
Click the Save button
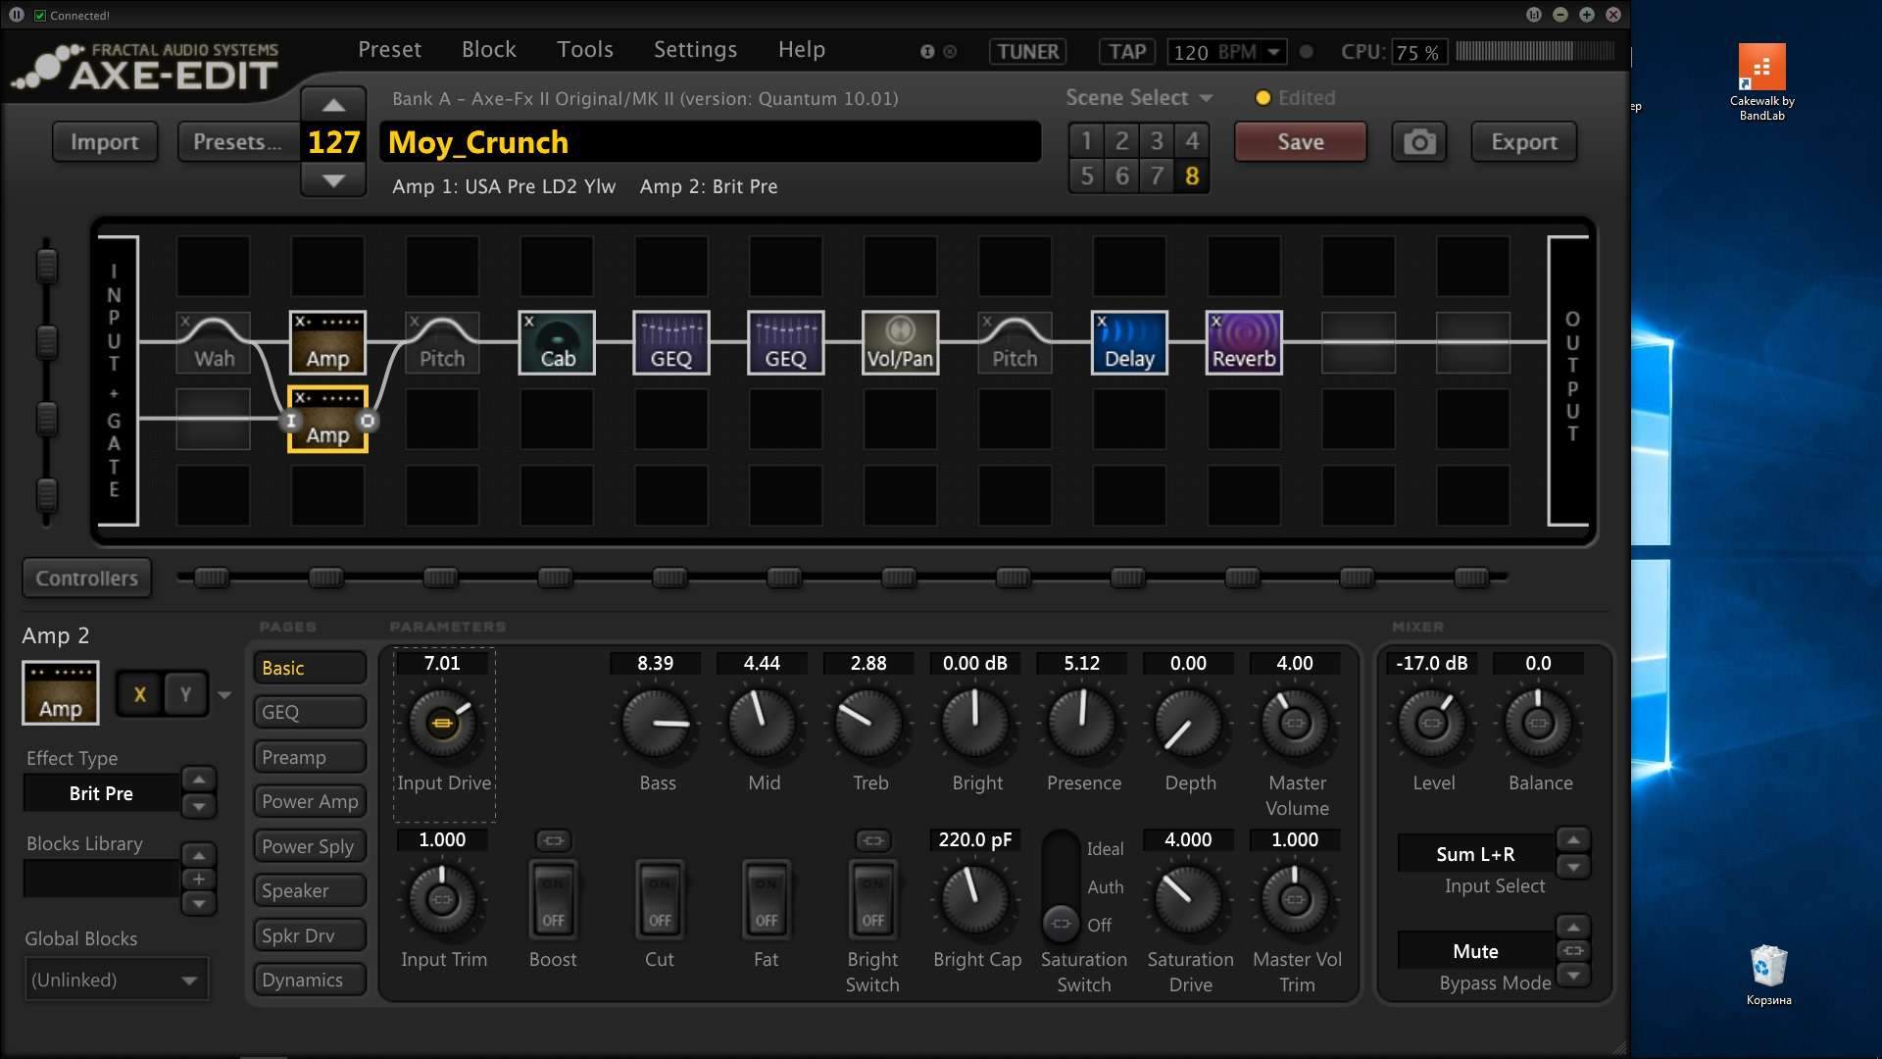point(1300,142)
